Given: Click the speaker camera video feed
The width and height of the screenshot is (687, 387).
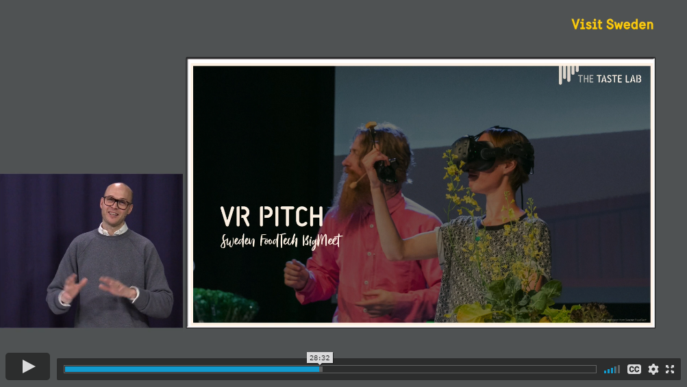Looking at the screenshot, I should [91, 251].
